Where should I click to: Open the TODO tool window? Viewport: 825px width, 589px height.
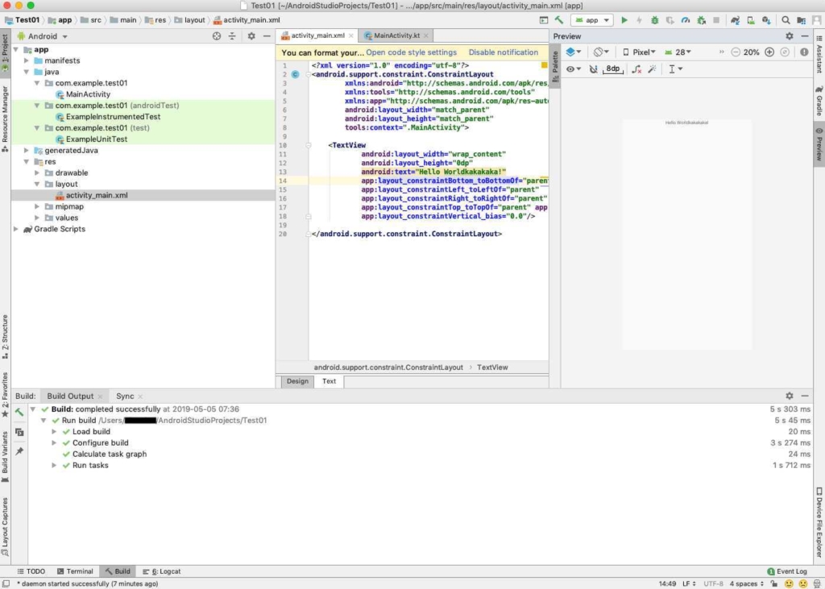31,571
